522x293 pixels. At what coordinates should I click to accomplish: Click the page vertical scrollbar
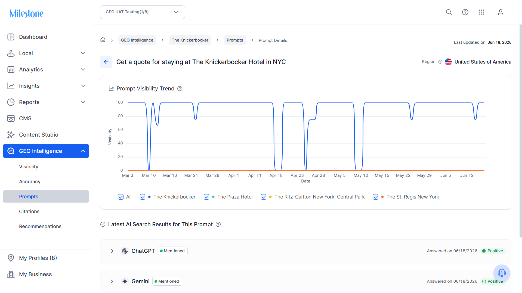click(x=521, y=131)
